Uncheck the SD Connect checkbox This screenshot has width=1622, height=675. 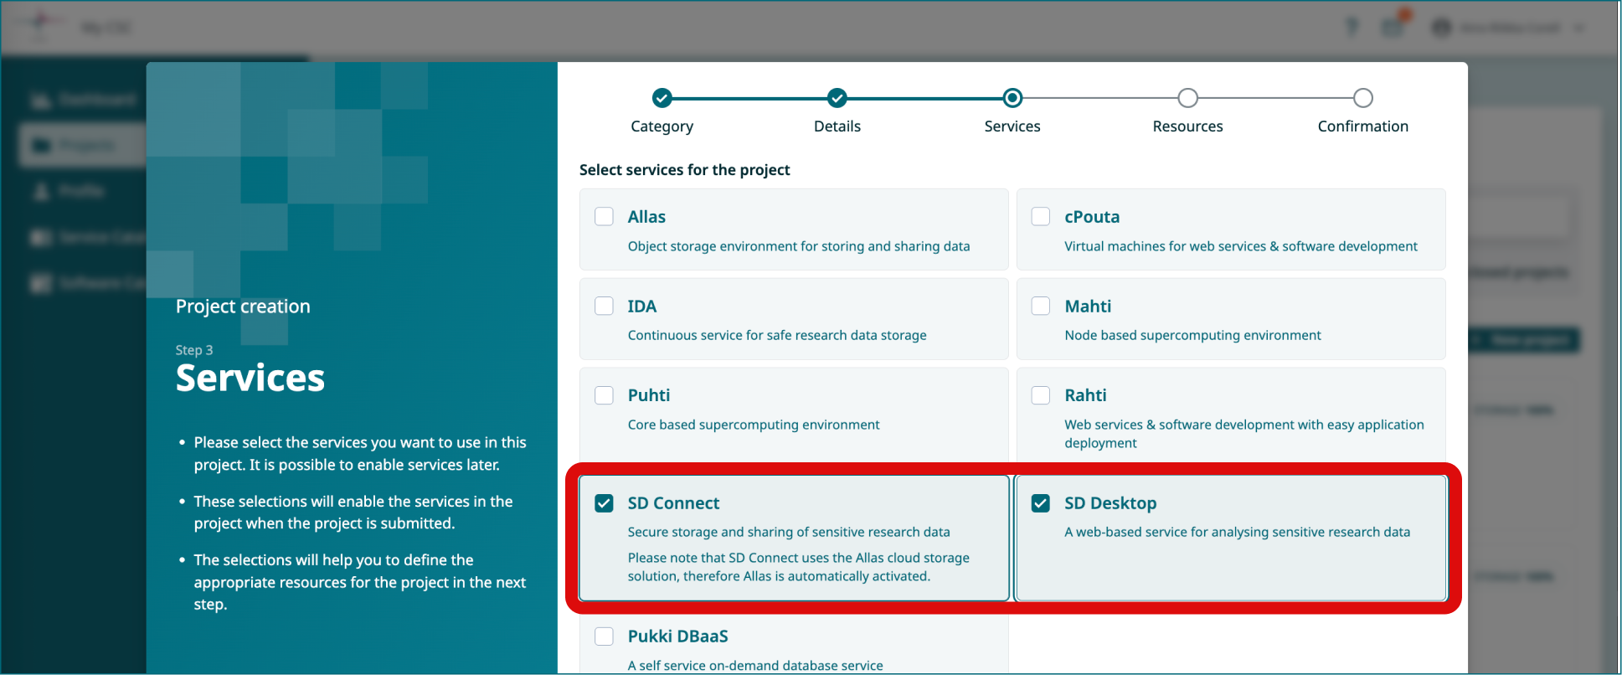coord(604,502)
